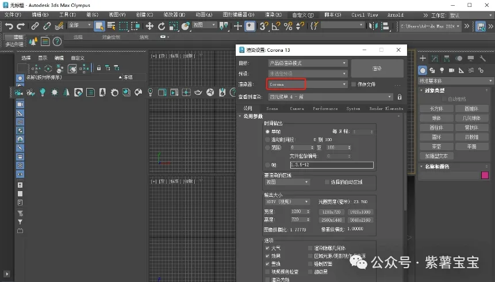Screen dimensions: 495x282
Task: Choose the 1920x1080 preset button
Action: point(360,212)
